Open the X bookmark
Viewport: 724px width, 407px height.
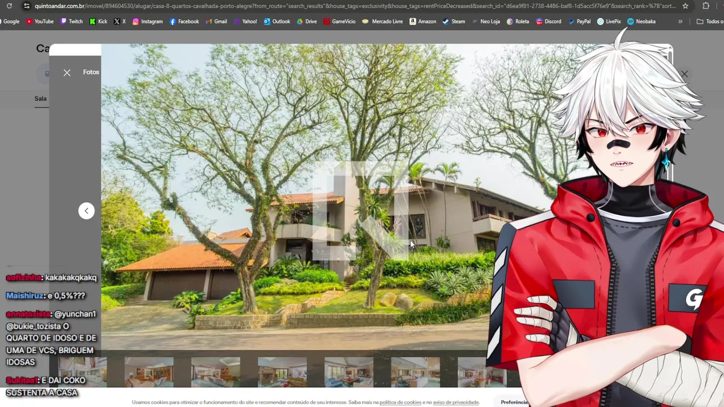(119, 21)
